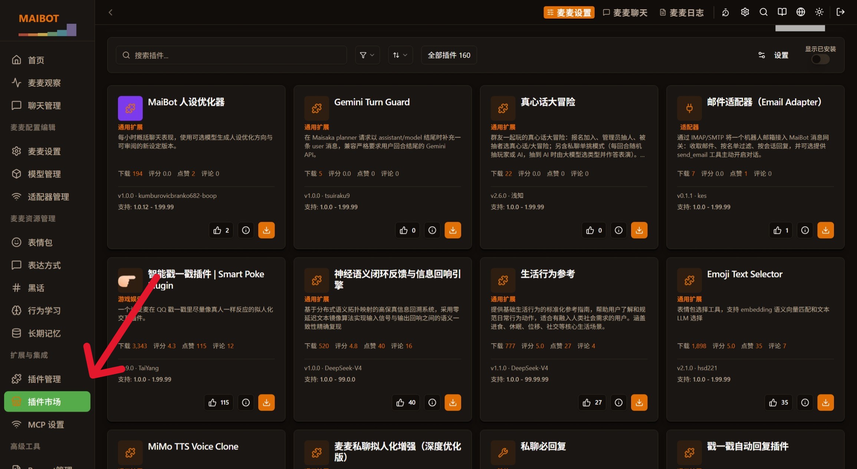The height and width of the screenshot is (469, 857).
Task: Click the 设置 button in the plugin toolbar
Action: (x=773, y=55)
